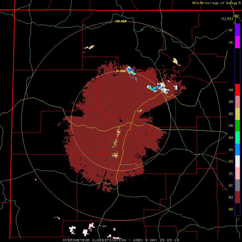Click the DS white legend swatch
The height and width of the screenshot is (242, 242).
click(x=237, y=161)
